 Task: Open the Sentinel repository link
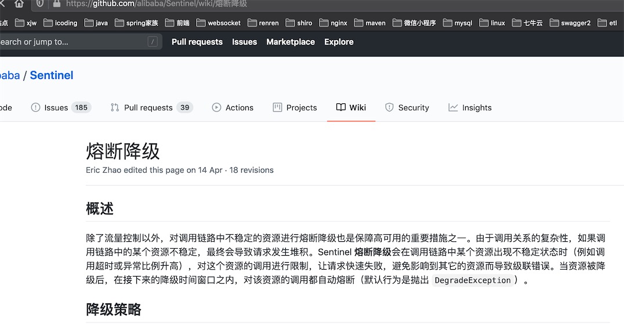tap(52, 75)
